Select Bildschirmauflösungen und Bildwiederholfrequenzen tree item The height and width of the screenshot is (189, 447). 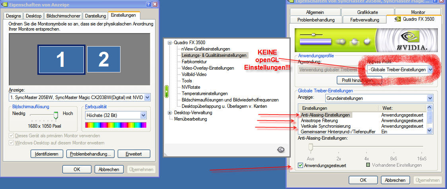(x=230, y=100)
